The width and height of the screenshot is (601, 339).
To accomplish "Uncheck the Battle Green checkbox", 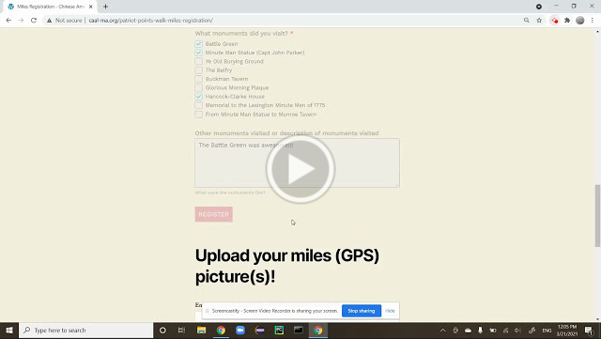I will 198,44.
